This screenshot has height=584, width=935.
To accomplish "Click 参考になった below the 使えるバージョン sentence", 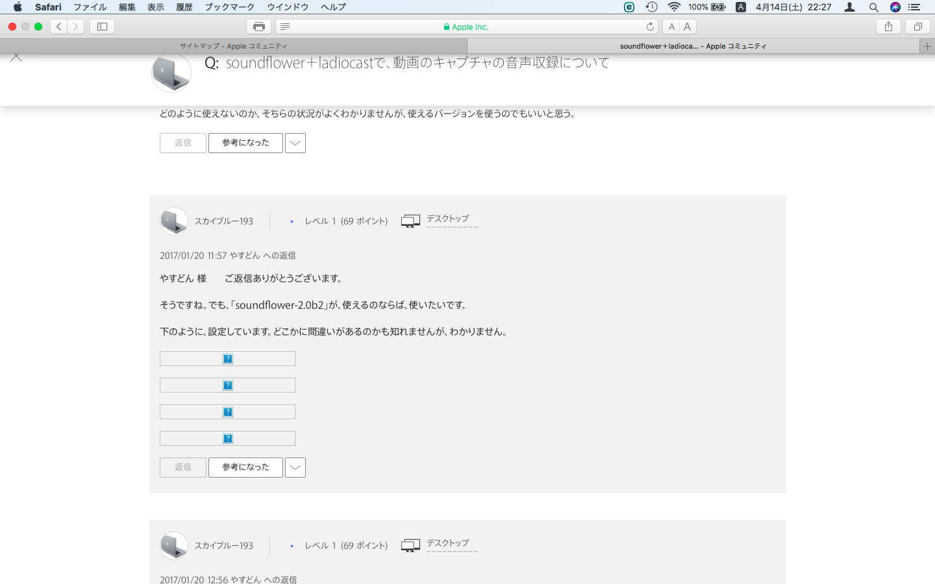I will point(245,143).
